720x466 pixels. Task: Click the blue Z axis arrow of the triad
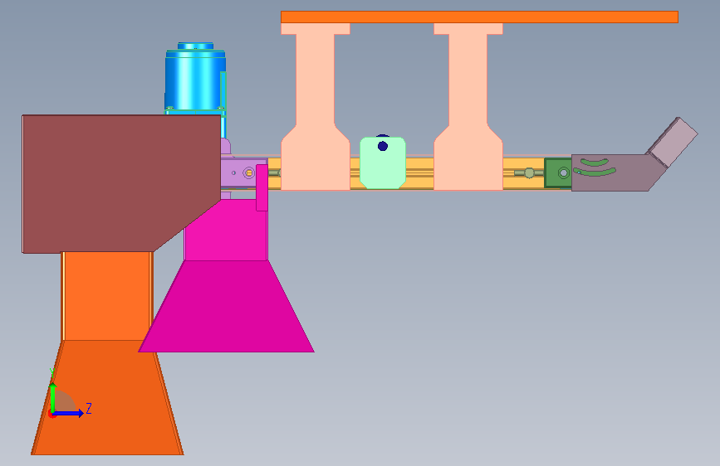pyautogui.click(x=69, y=413)
